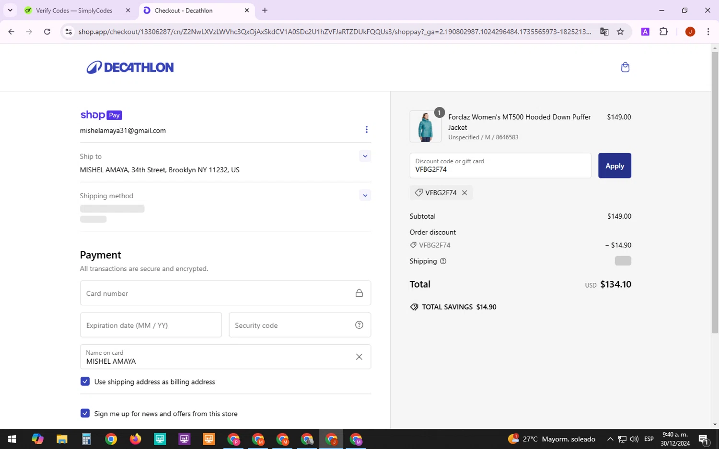Click email mishelamaya31@gmail.com

pyautogui.click(x=123, y=131)
